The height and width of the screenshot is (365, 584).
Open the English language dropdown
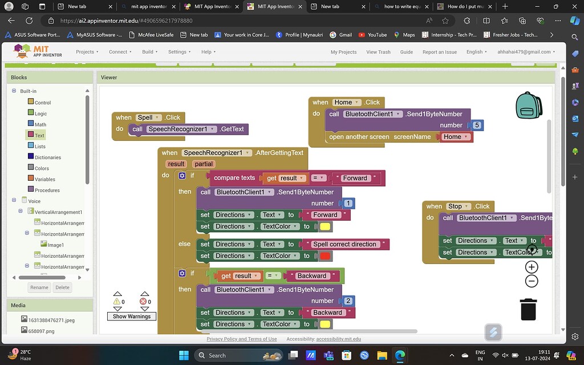pos(477,52)
